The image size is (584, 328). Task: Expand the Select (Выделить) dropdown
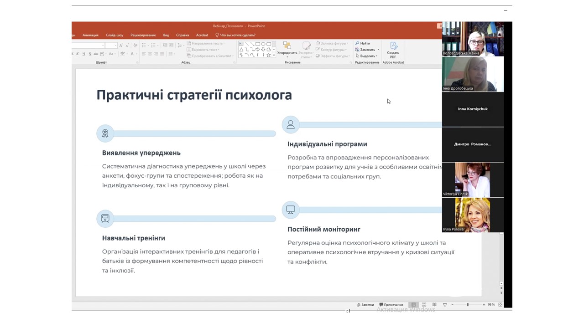pyautogui.click(x=377, y=56)
